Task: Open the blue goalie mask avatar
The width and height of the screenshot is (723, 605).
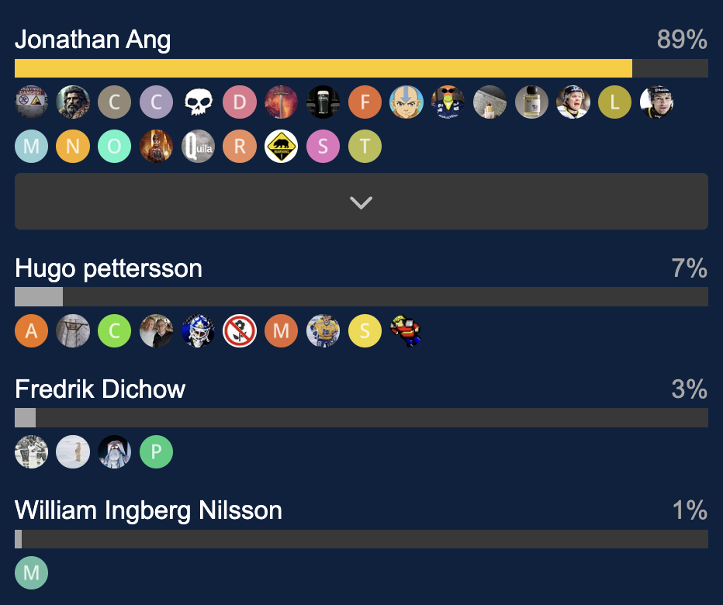Action: coord(198,331)
